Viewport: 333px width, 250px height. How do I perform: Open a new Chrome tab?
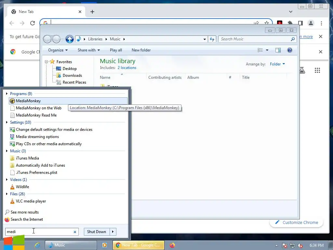coord(92,12)
